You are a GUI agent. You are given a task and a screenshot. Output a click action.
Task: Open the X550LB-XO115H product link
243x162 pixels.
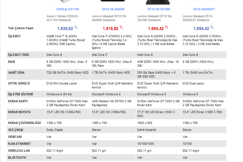67,9
